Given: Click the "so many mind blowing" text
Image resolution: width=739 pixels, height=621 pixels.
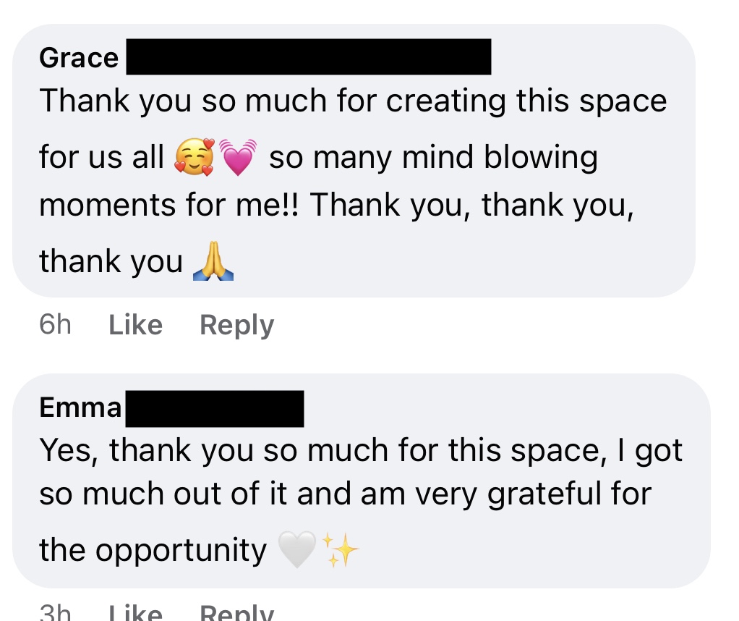Looking at the screenshot, I should click(x=433, y=157).
